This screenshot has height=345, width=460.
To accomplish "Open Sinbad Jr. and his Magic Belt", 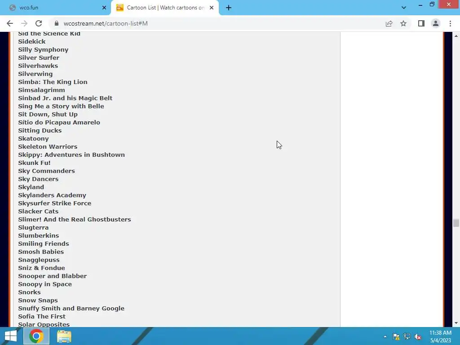I will tap(65, 98).
